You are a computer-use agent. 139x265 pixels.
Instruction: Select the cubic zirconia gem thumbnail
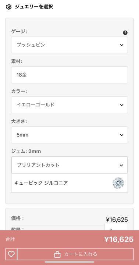pyautogui.click(x=118, y=183)
